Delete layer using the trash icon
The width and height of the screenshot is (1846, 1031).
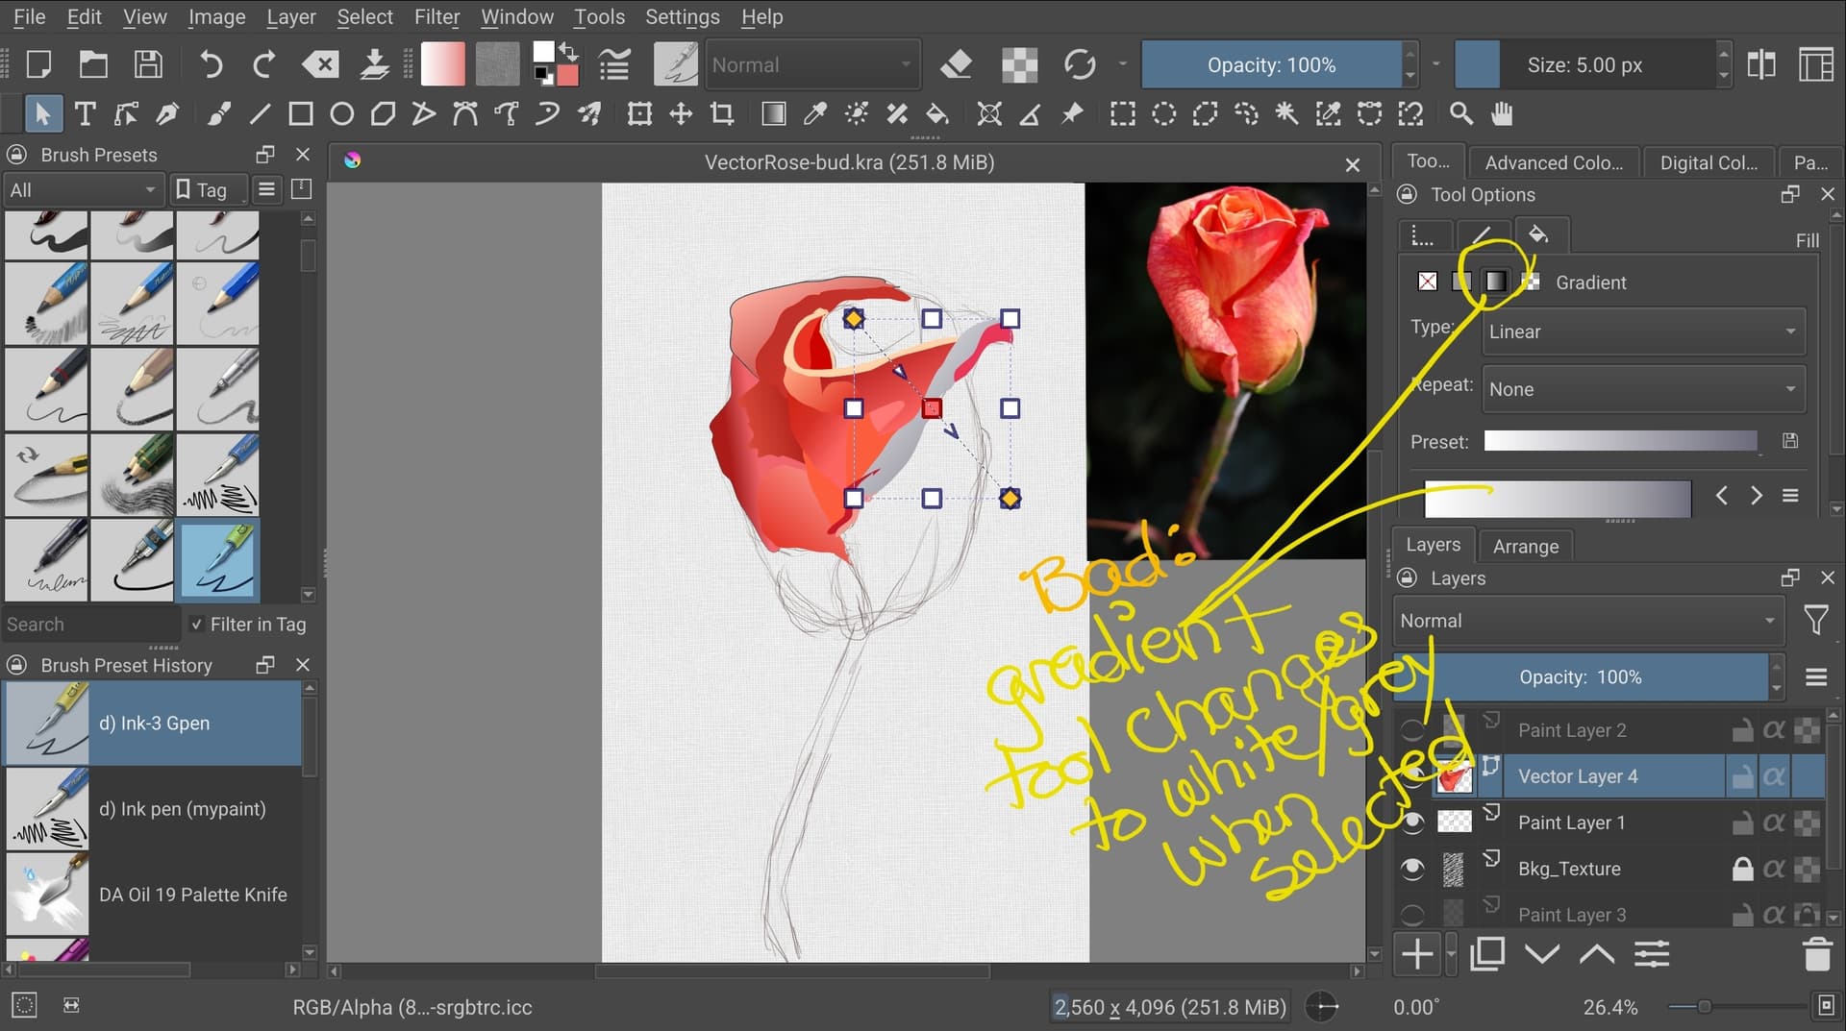(x=1816, y=954)
